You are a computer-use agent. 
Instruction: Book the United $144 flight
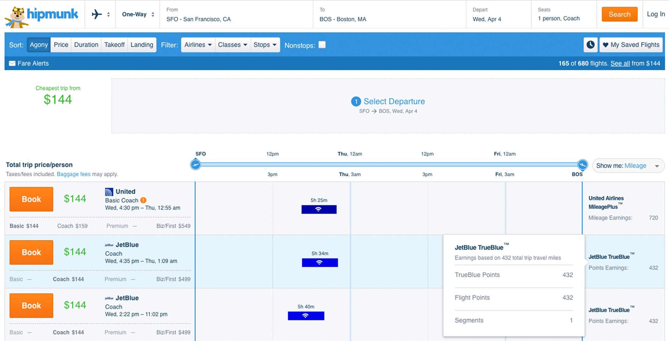click(31, 199)
